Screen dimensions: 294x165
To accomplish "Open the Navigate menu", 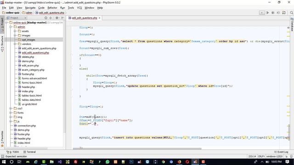I will 30,8.
